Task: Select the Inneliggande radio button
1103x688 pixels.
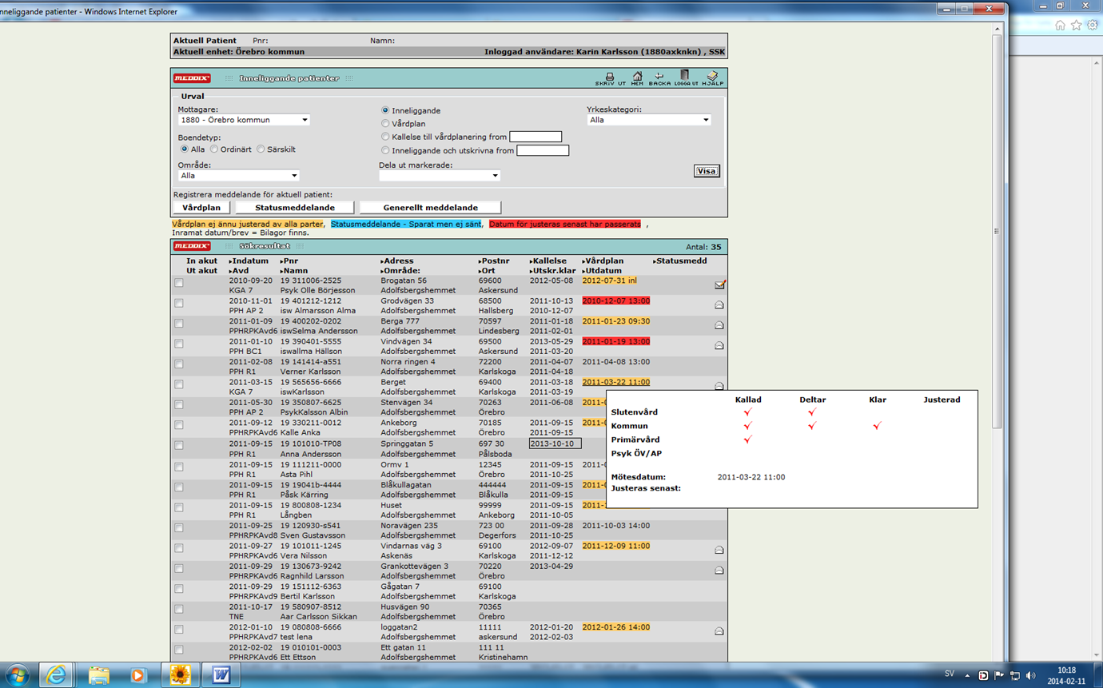Action: coord(385,110)
